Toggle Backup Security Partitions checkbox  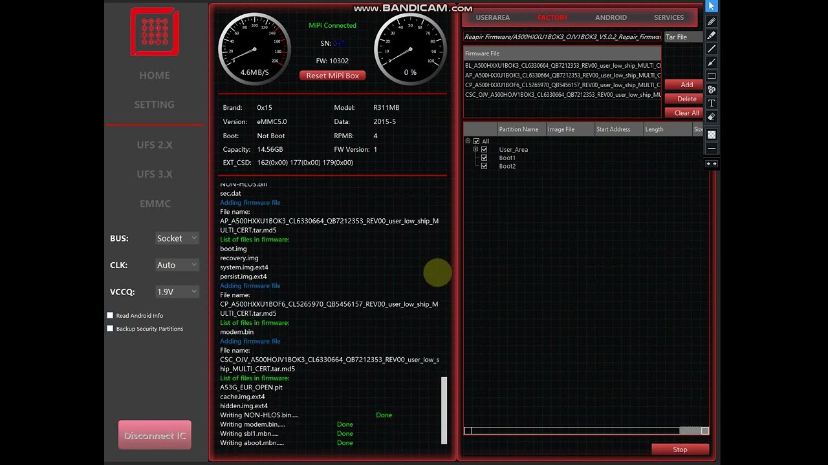point(110,328)
